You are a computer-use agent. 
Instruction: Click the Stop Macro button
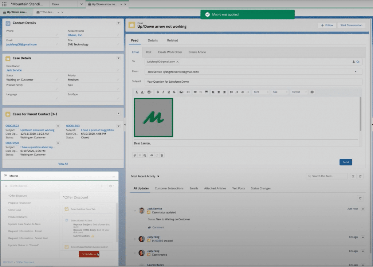pos(89,254)
